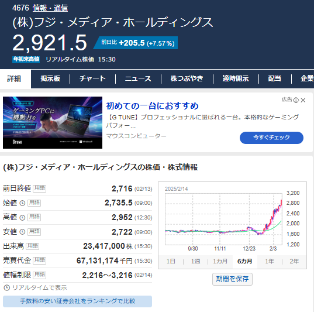The image size is (314, 312).
Task: Click the 高値 value 2,952
Action: (122, 218)
